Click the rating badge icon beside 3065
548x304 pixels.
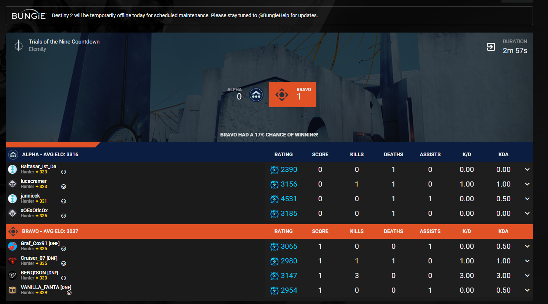tap(274, 247)
